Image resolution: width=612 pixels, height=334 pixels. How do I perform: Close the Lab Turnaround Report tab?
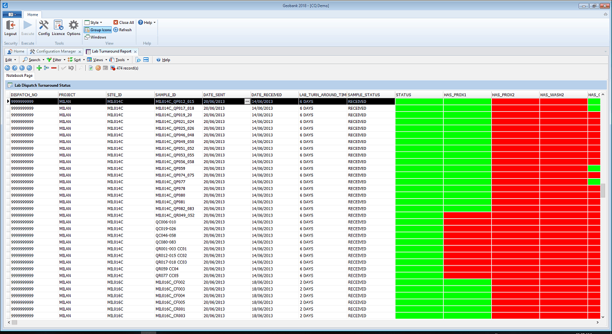(135, 51)
